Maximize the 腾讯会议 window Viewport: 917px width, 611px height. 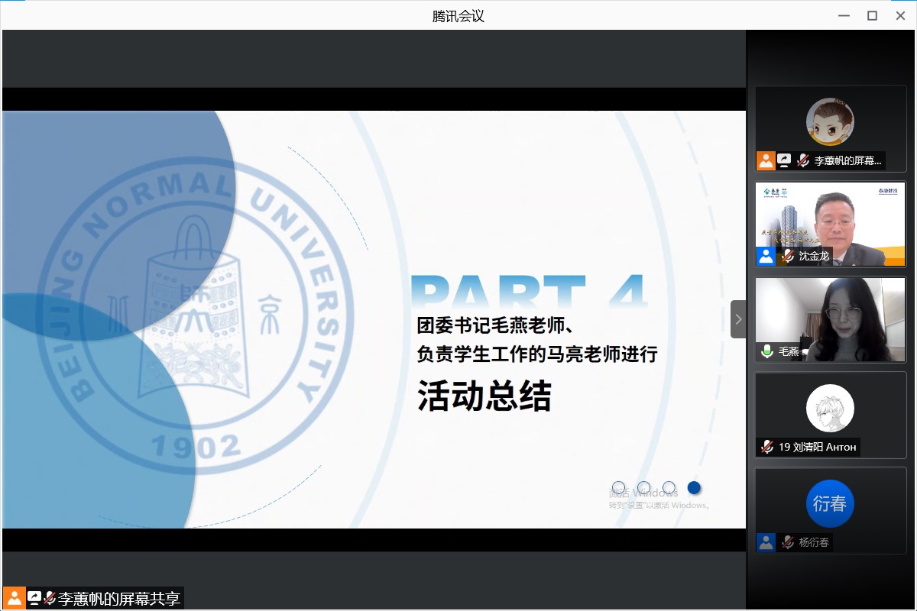tap(872, 15)
